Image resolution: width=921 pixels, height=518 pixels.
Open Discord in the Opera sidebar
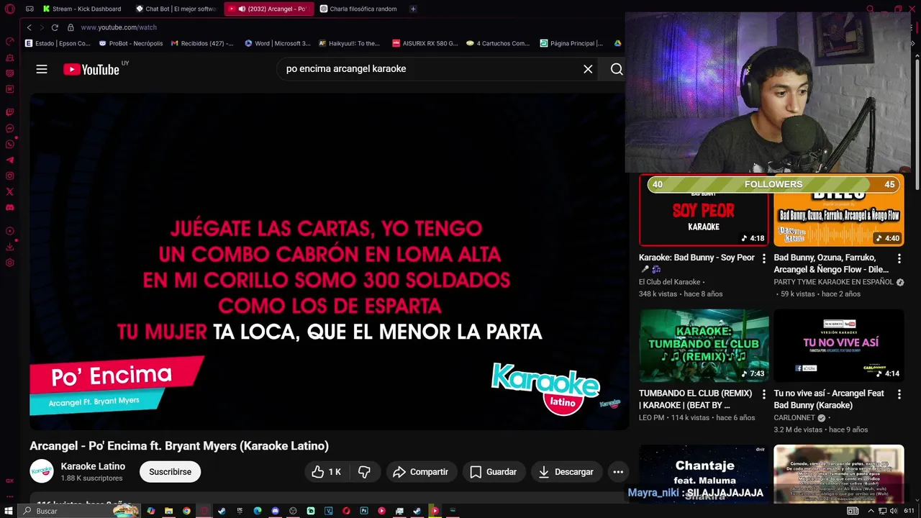(x=10, y=208)
